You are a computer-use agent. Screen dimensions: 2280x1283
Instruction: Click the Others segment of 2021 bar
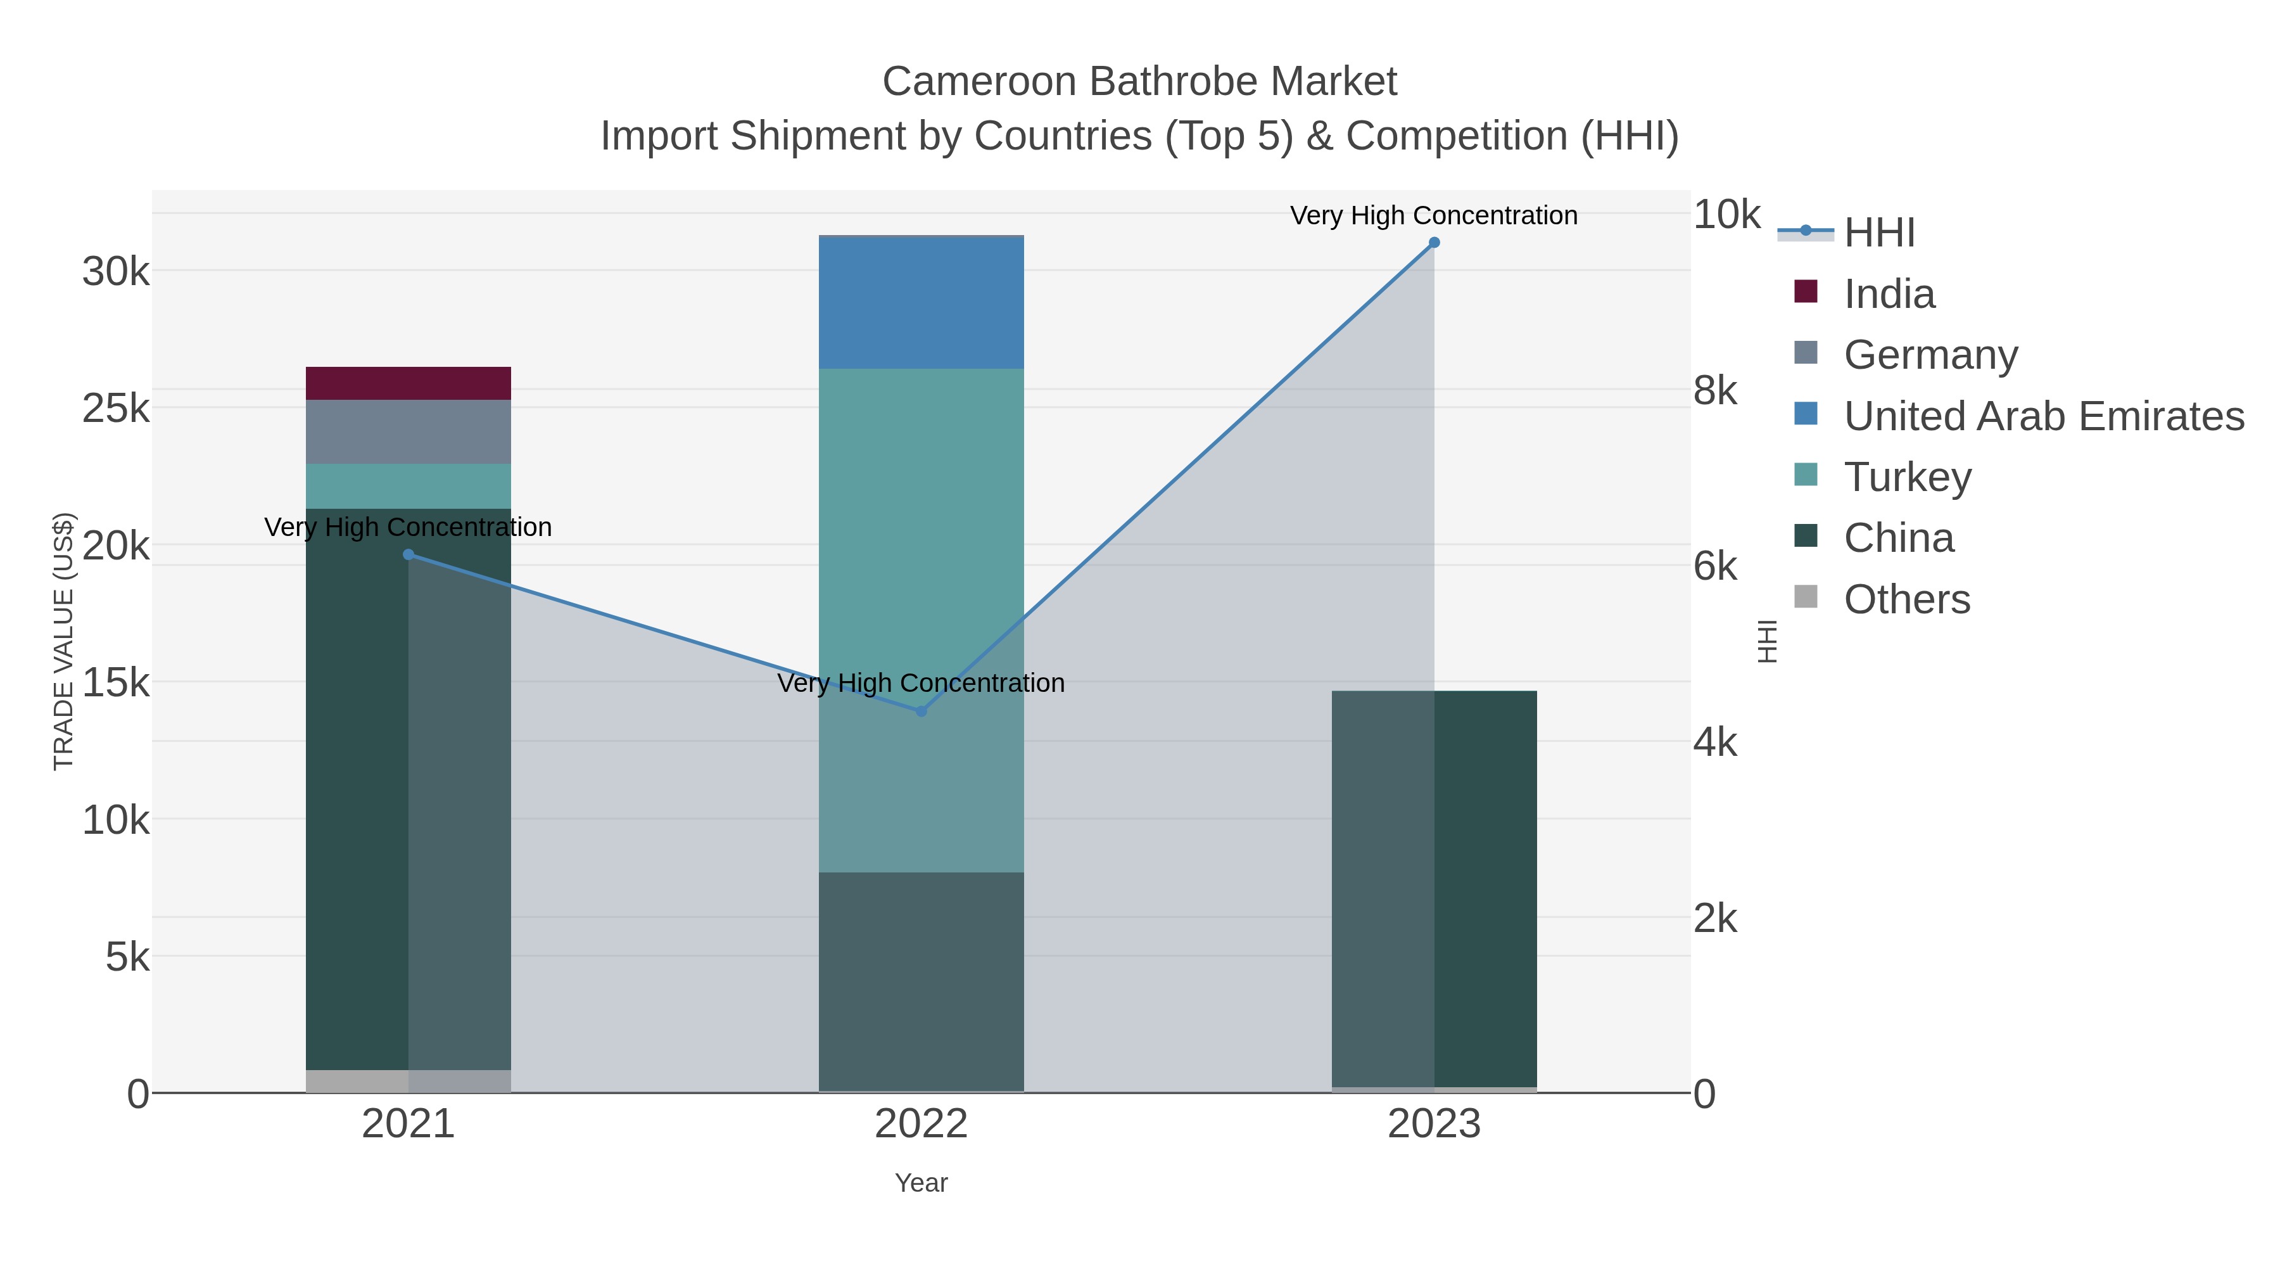coord(408,1081)
